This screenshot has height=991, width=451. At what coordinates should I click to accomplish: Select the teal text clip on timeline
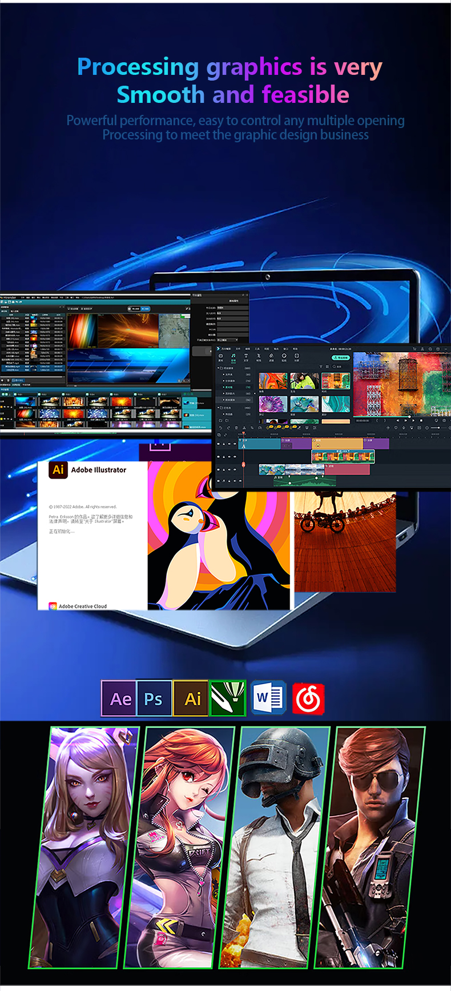[259, 443]
